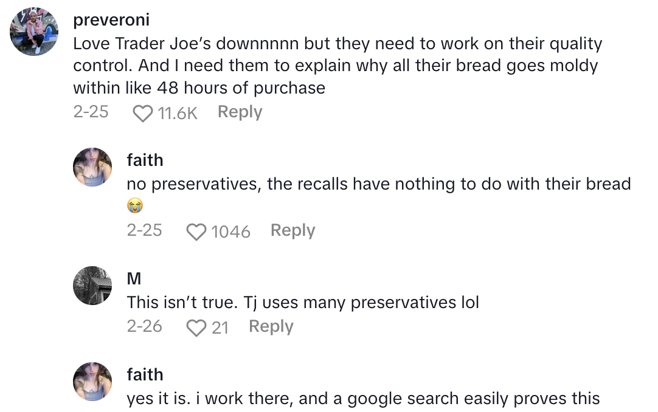658x412 pixels.
Task: Like preveroni's comment with the heart icon
Action: (143, 113)
